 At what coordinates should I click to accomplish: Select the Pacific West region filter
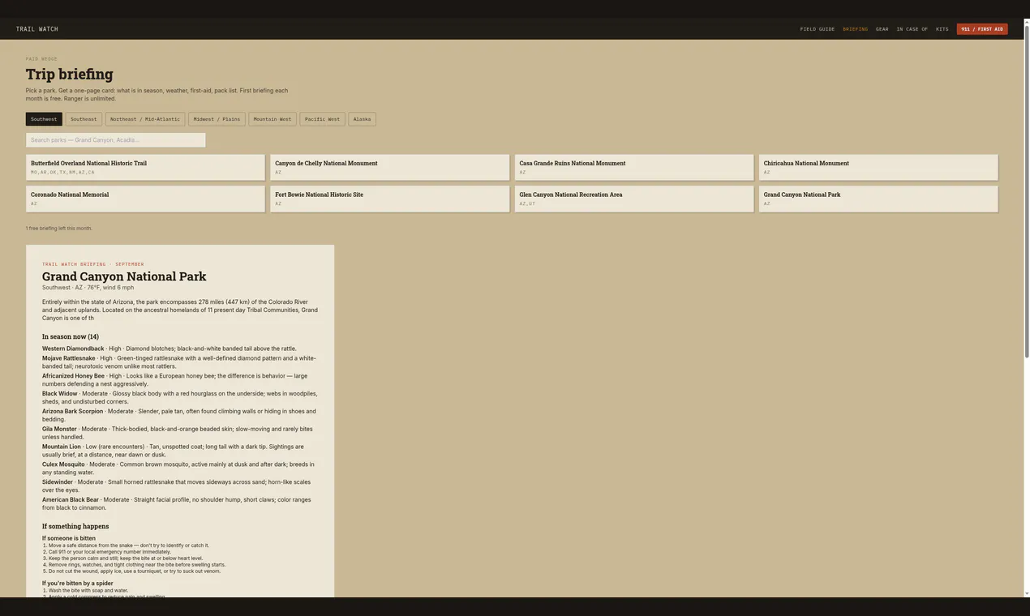pos(322,119)
